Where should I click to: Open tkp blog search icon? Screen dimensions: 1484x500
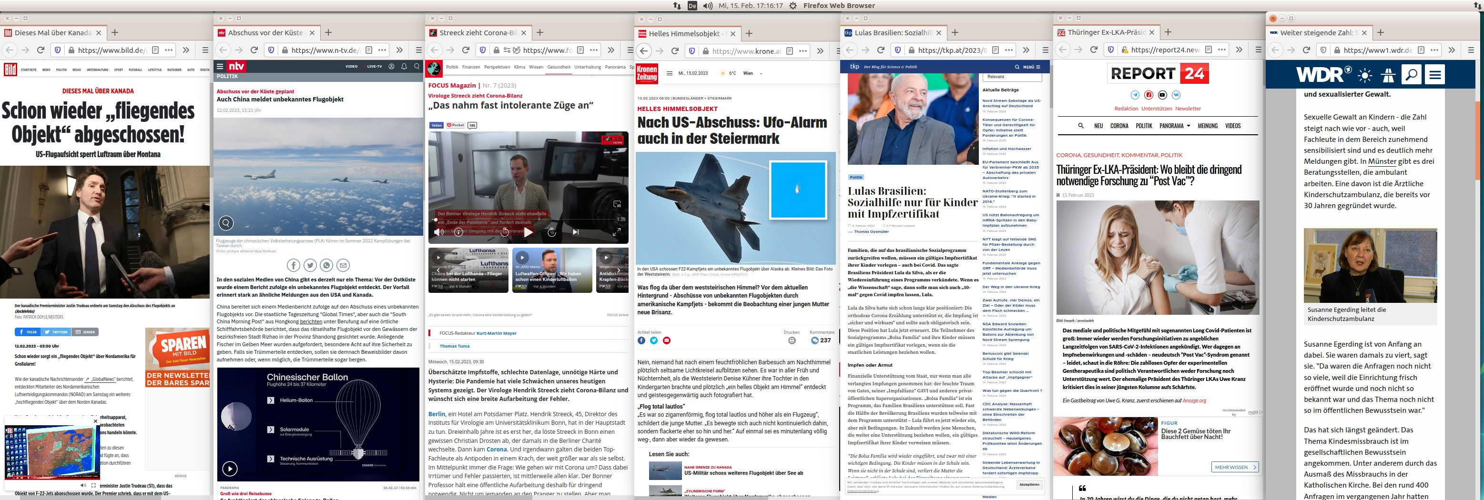click(x=1017, y=67)
